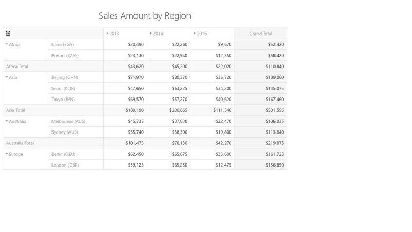Screen dimensions: 412x232
Task: Collapse the Europe row group
Action: click(7, 154)
